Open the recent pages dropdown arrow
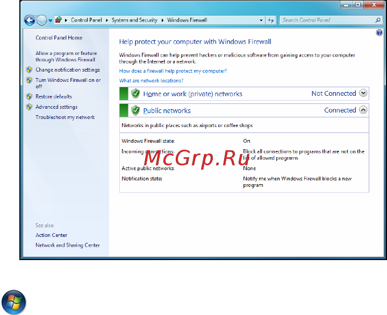 click(50, 20)
